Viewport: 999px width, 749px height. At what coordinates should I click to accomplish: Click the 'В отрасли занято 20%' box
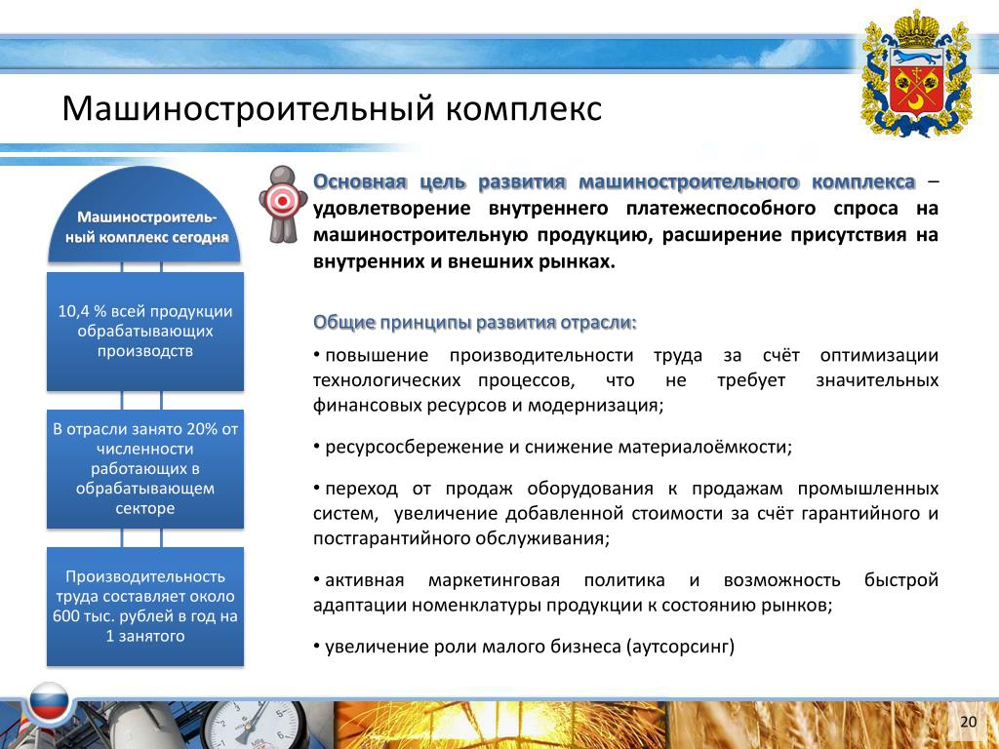point(145,469)
